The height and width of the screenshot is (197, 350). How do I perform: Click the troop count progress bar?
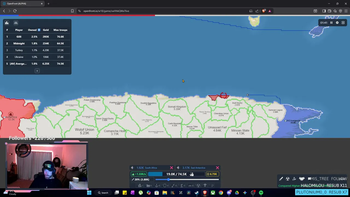176,174
